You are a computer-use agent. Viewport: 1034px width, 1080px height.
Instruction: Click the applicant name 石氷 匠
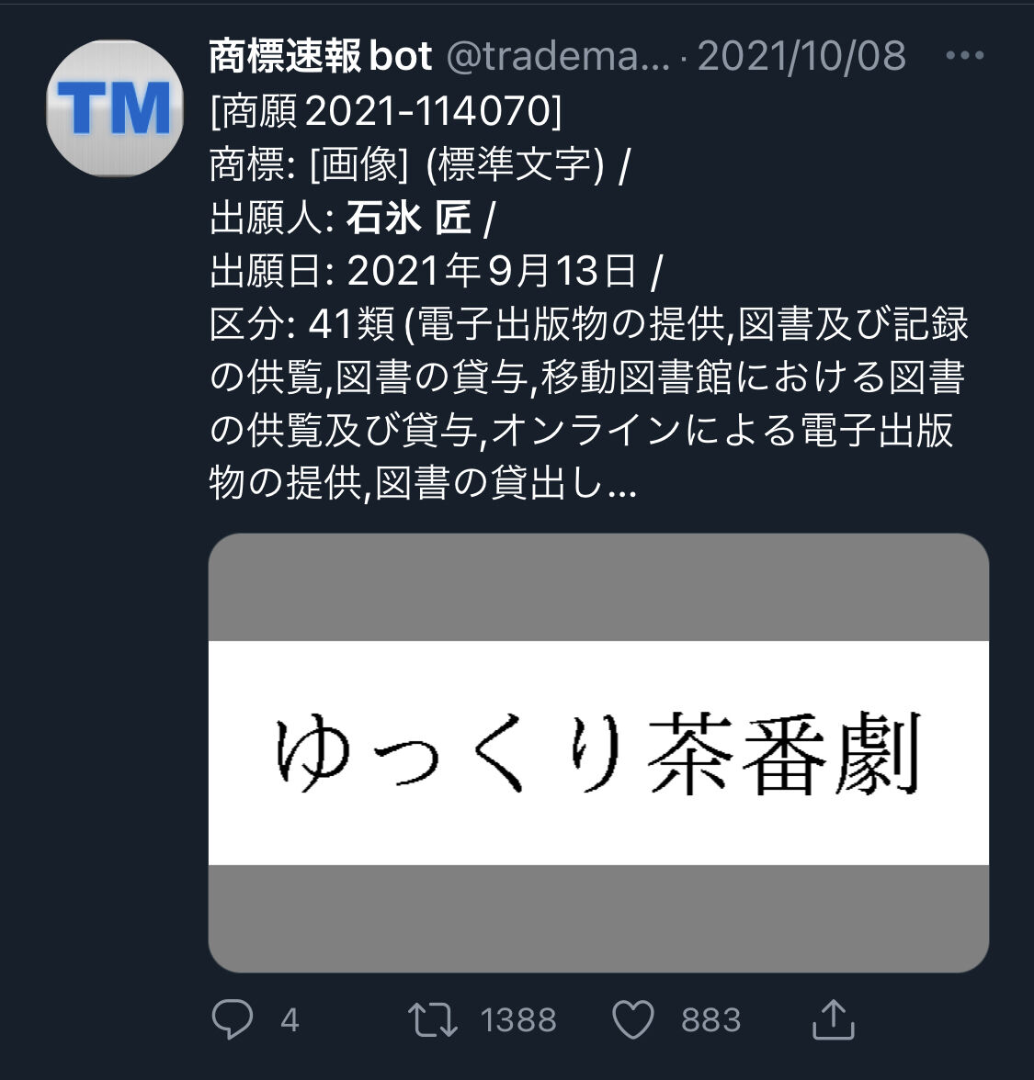410,218
